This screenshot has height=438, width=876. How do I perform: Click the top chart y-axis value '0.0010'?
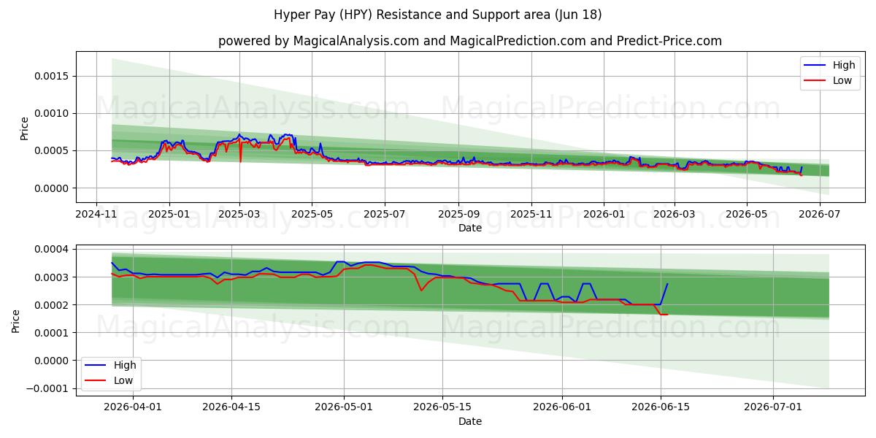click(x=52, y=113)
